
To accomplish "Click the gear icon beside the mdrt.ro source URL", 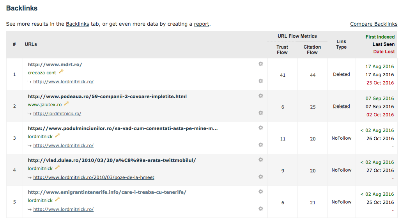I will (261, 64).
